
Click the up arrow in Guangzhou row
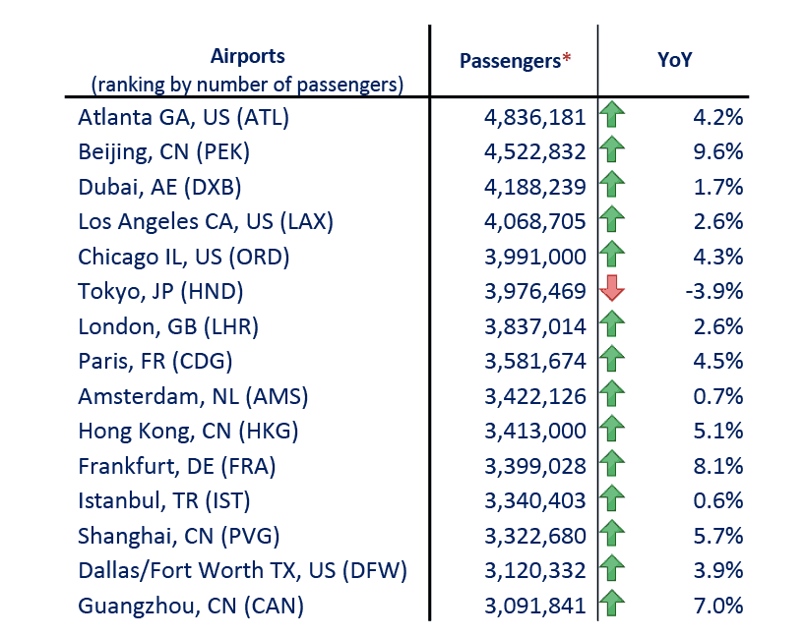point(612,605)
